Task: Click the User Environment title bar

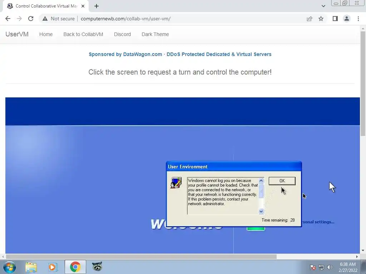Action: click(234, 167)
